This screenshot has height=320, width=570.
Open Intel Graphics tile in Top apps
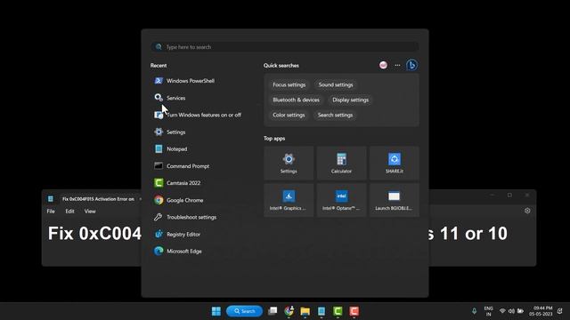[289, 200]
